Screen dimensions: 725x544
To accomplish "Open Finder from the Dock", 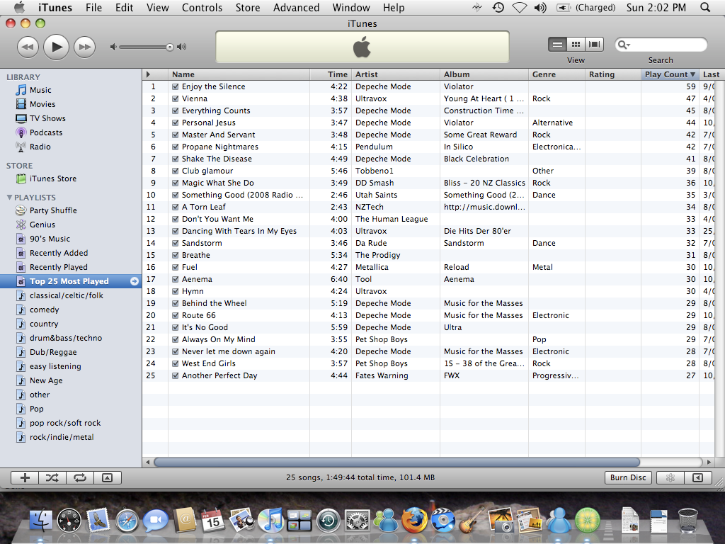I will point(41,521).
